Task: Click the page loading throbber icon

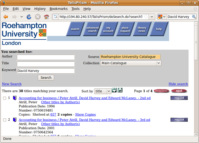Action: [x=195, y=9]
